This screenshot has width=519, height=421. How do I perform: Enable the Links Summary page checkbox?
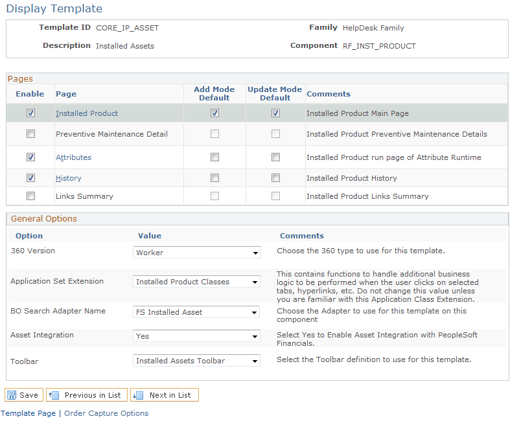tap(31, 196)
